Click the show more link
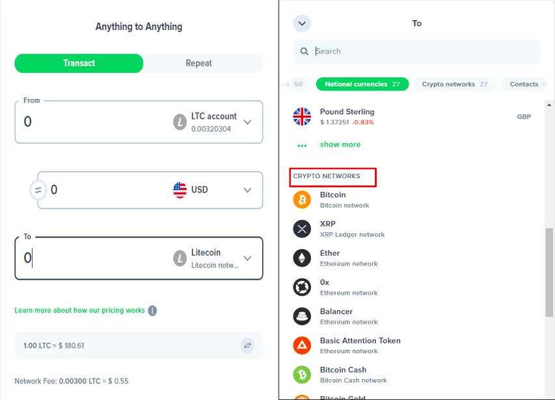 click(x=340, y=144)
